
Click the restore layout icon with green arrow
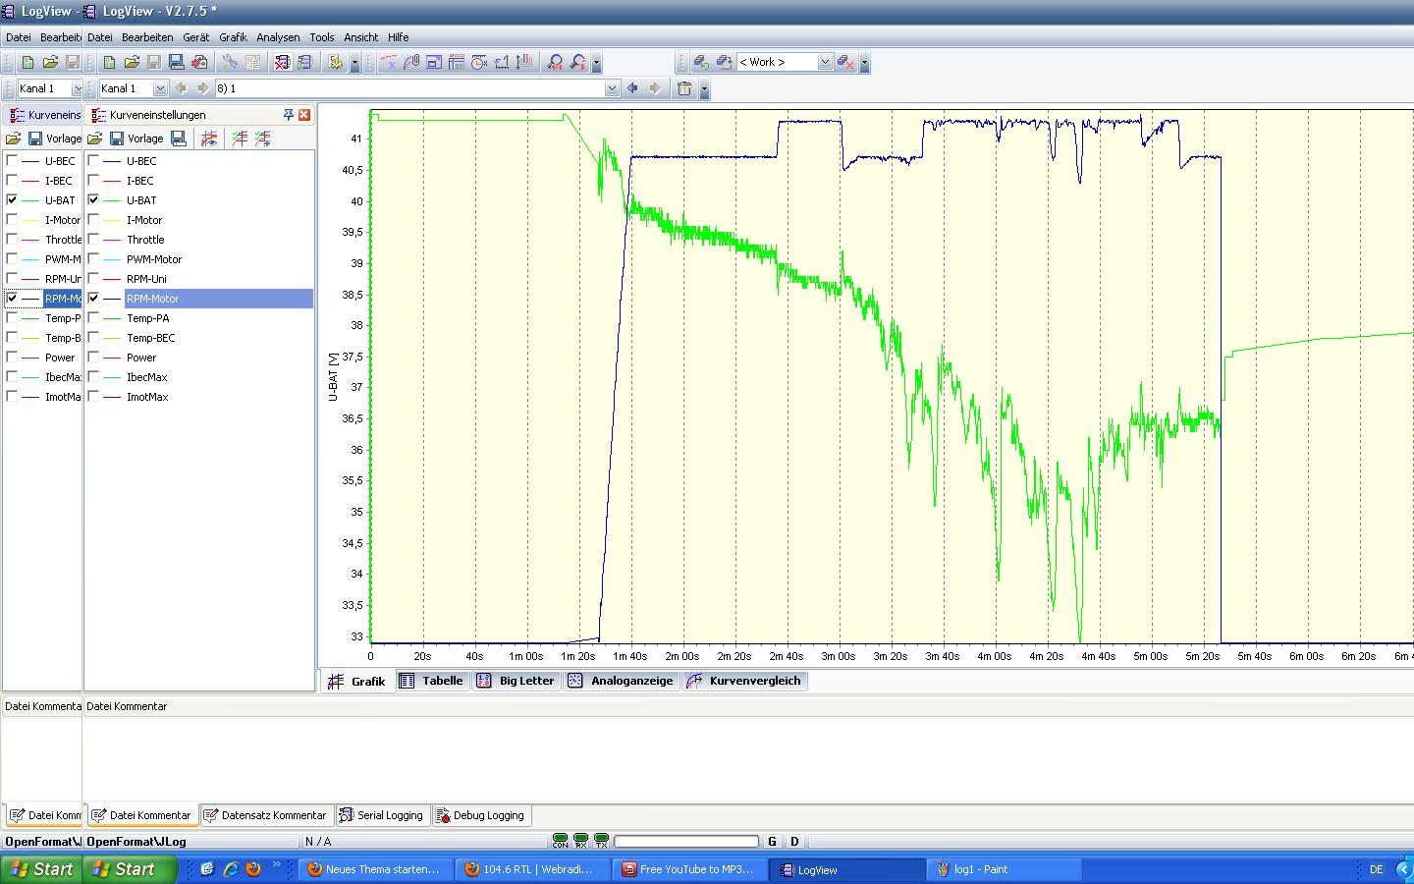coord(701,62)
